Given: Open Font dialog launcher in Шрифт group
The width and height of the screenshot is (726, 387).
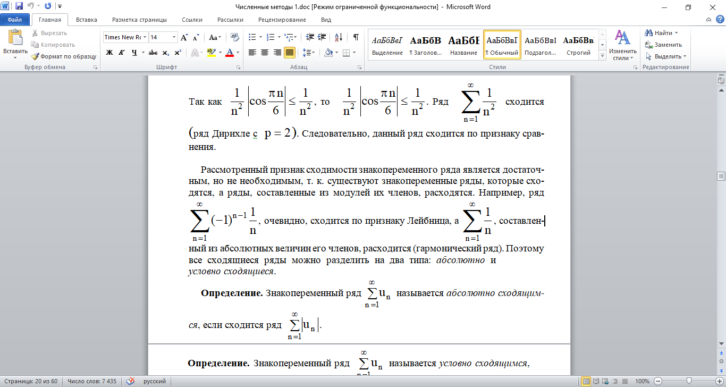Looking at the screenshot, I should 238,68.
